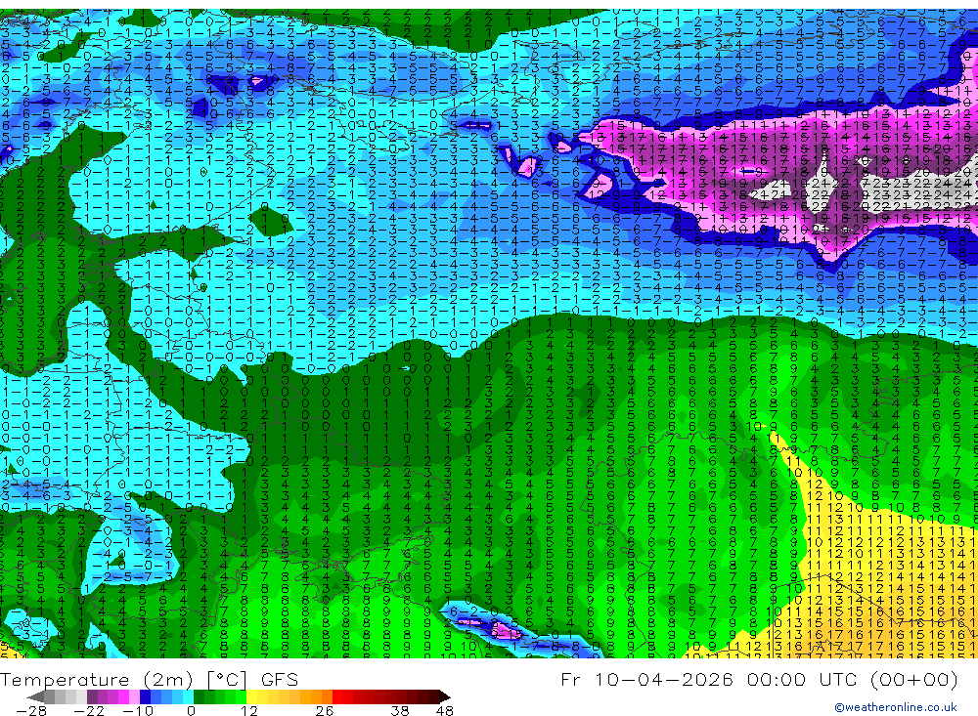Image resolution: width=978 pixels, height=716 pixels.
Task: Pick the grey arrow at legend's cold end
Action: click(36, 696)
